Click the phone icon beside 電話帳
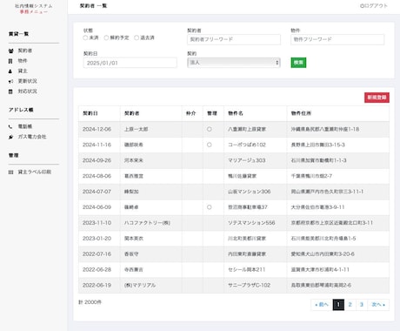The image size is (400, 331). (x=10, y=126)
